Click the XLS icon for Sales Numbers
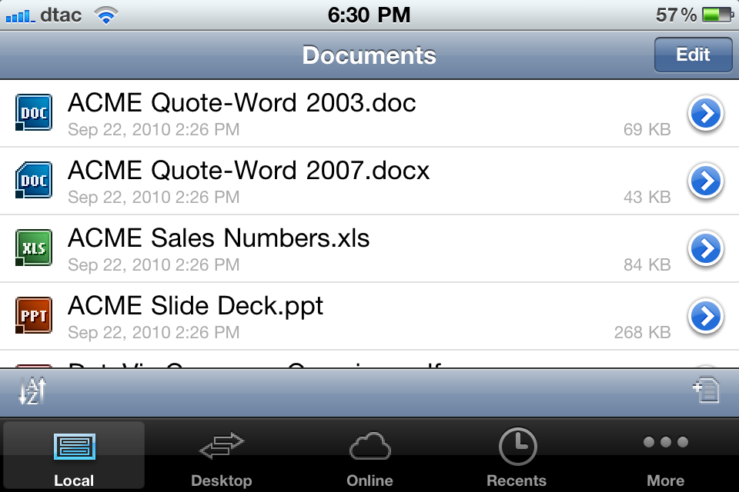739x492 pixels. coord(34,248)
